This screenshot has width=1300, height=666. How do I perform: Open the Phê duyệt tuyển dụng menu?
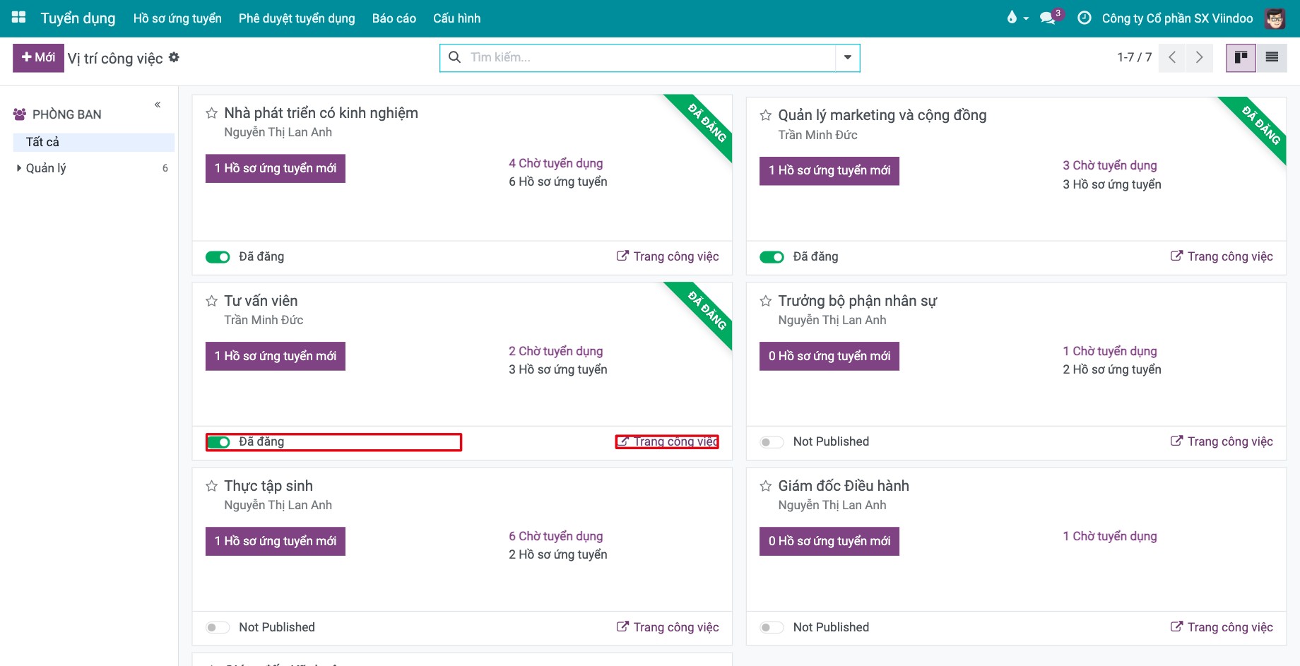pos(297,18)
